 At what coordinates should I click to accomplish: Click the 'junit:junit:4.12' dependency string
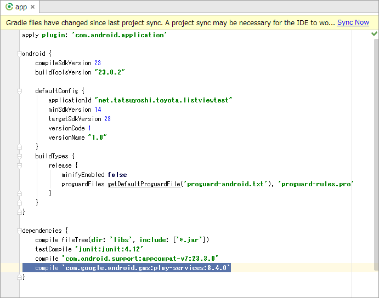109,249
